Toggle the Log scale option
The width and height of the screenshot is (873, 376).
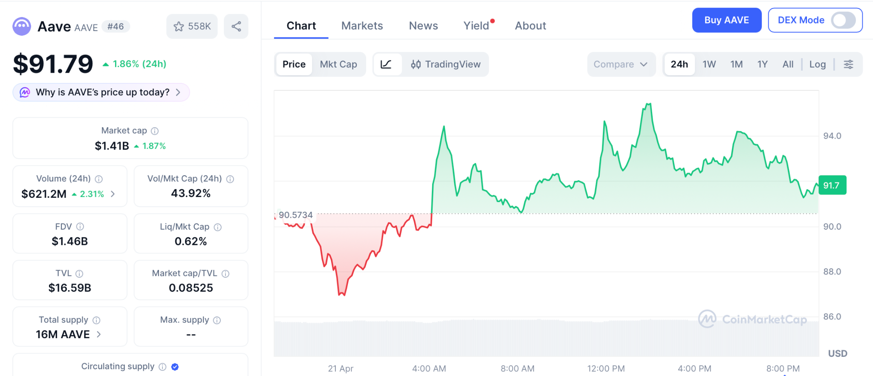pyautogui.click(x=817, y=64)
